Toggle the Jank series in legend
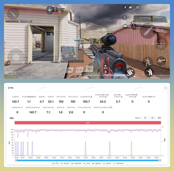The width and height of the screenshot is (174, 171). point(88,163)
